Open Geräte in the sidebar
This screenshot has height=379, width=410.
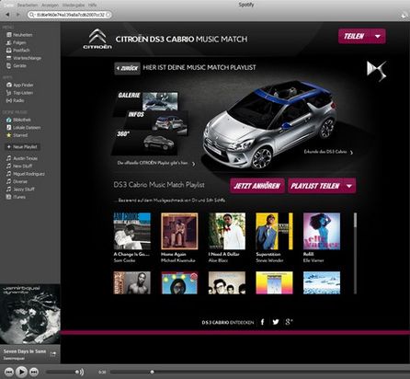coord(17,65)
